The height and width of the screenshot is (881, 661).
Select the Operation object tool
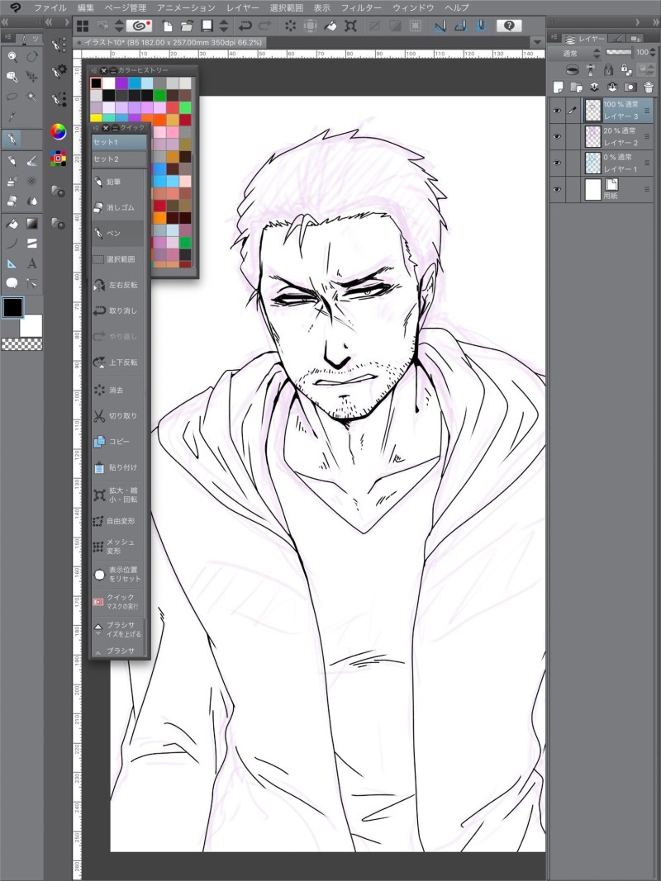(12, 77)
